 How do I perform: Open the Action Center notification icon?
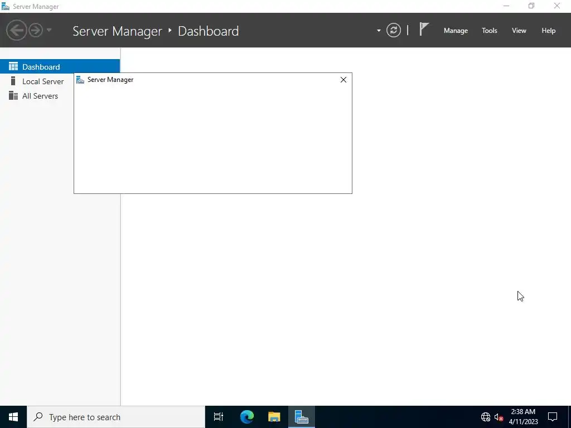coord(553,417)
